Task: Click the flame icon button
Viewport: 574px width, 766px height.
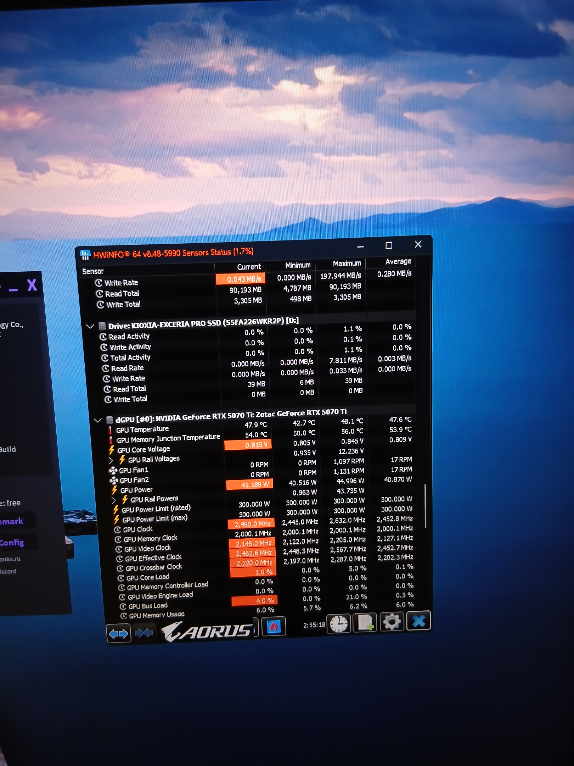Action: (x=274, y=627)
